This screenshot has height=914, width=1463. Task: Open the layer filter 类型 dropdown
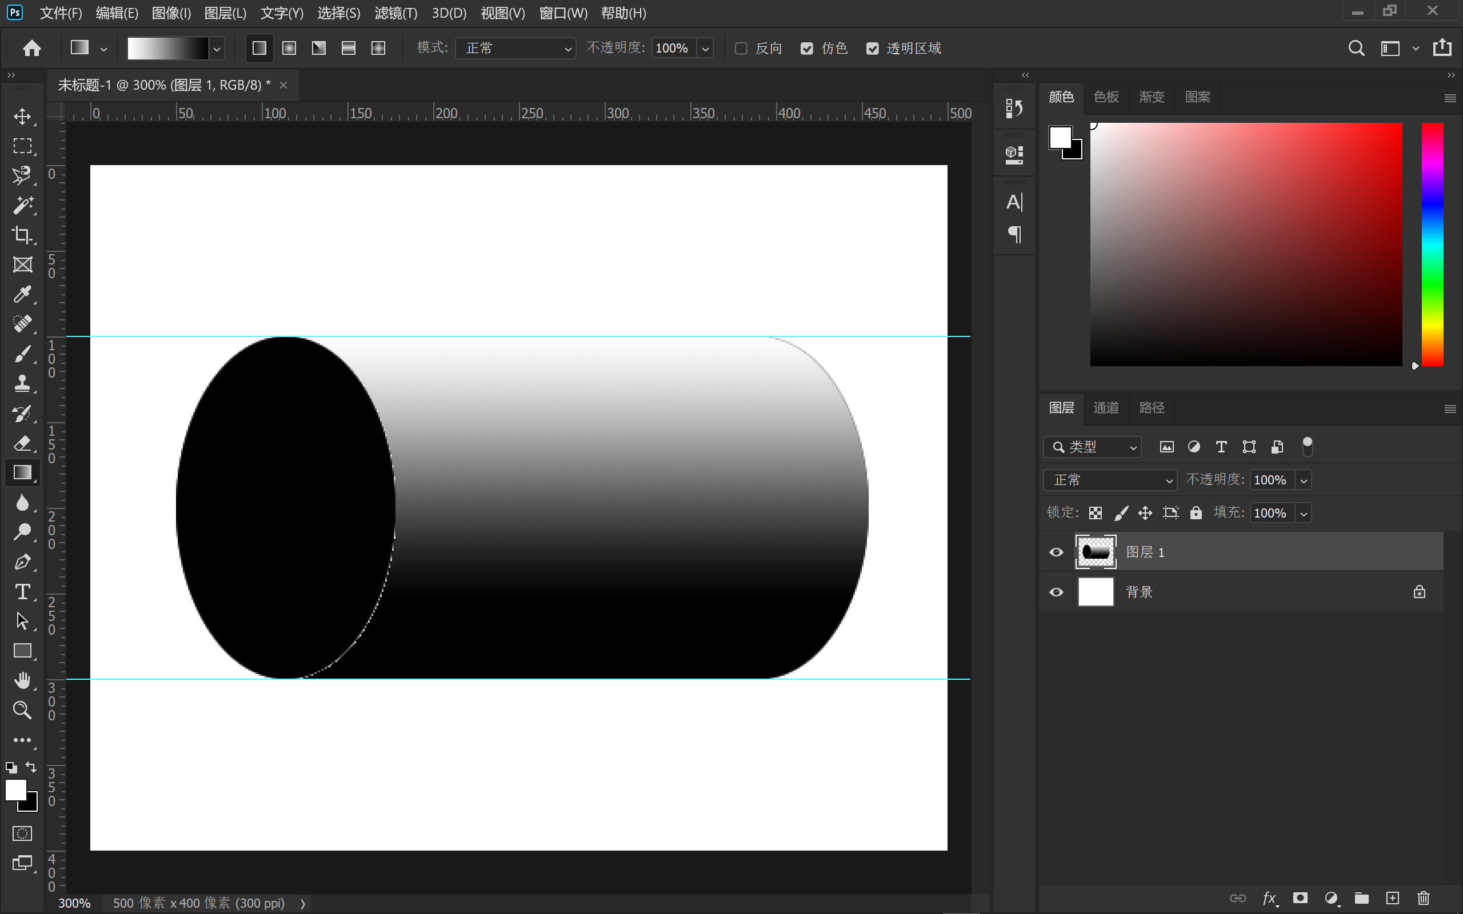point(1093,447)
